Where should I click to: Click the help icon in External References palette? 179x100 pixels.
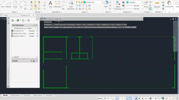pos(29,20)
